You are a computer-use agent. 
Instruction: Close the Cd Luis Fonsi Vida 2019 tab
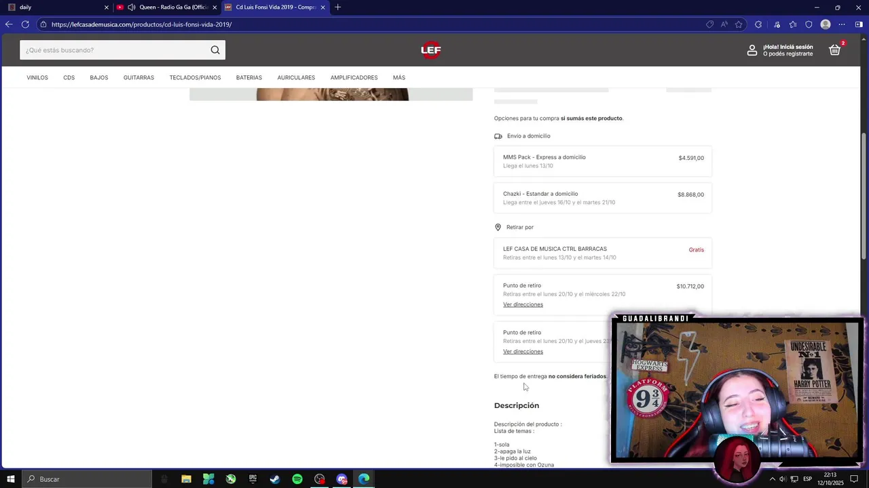point(322,7)
